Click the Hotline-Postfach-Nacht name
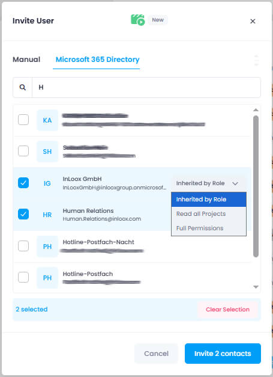 point(98,242)
